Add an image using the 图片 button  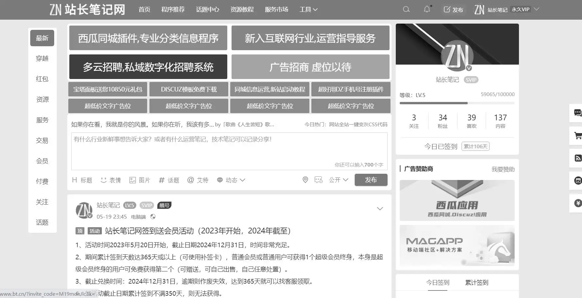coord(140,180)
